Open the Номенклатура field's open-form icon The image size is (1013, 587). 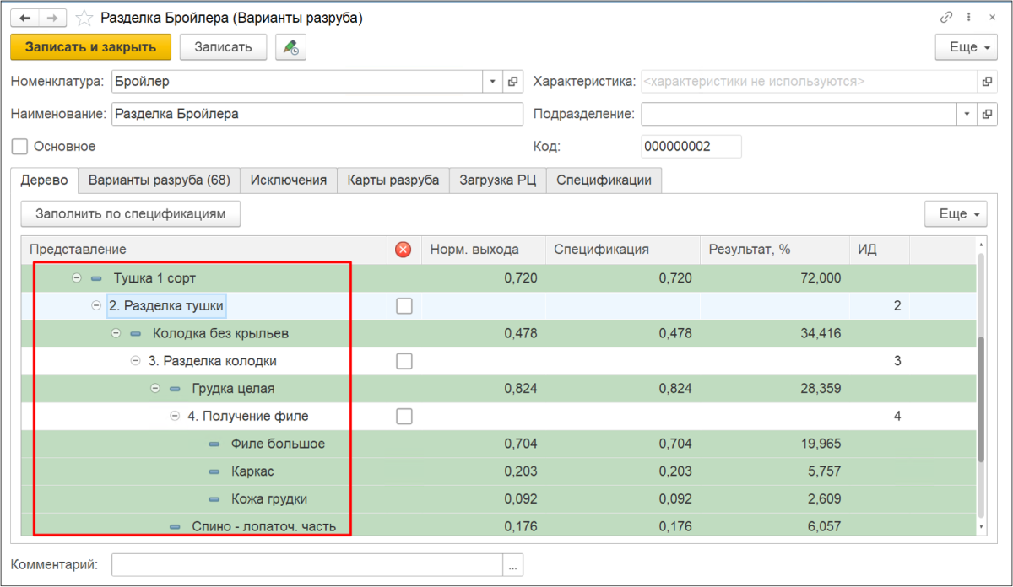[512, 82]
